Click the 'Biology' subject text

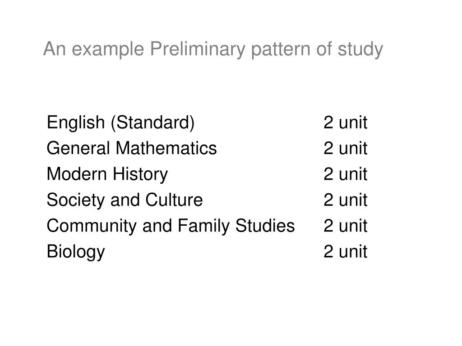76,252
